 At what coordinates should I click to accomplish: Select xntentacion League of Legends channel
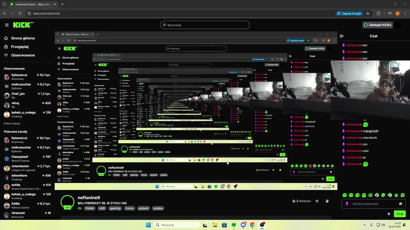click(x=27, y=168)
